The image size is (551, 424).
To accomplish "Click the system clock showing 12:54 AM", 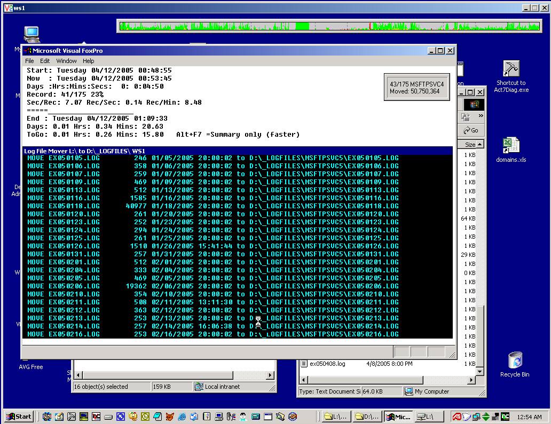I will point(529,417).
